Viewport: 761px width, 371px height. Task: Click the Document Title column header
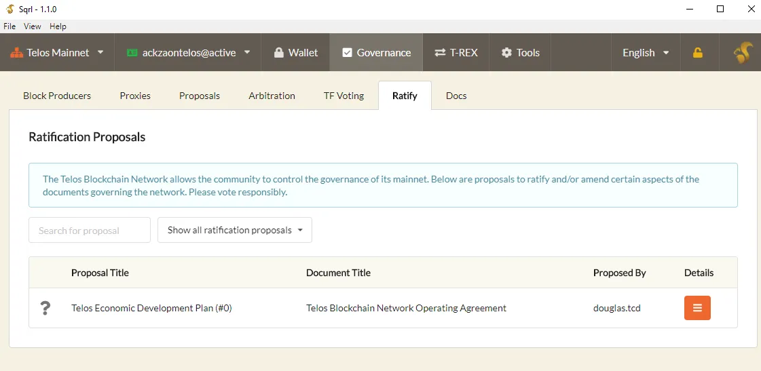pos(338,273)
